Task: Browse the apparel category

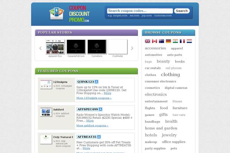Action: [177, 48]
